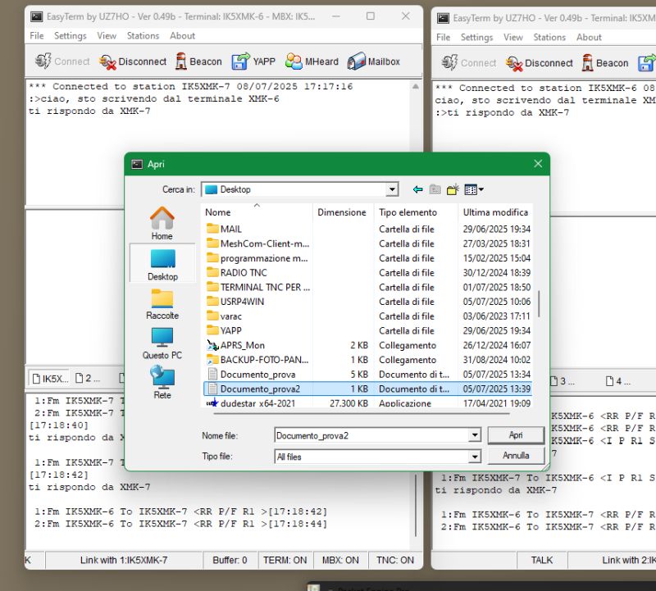Viewport: 656px width, 591px height.
Task: Click the Annulla button
Action: (x=516, y=456)
